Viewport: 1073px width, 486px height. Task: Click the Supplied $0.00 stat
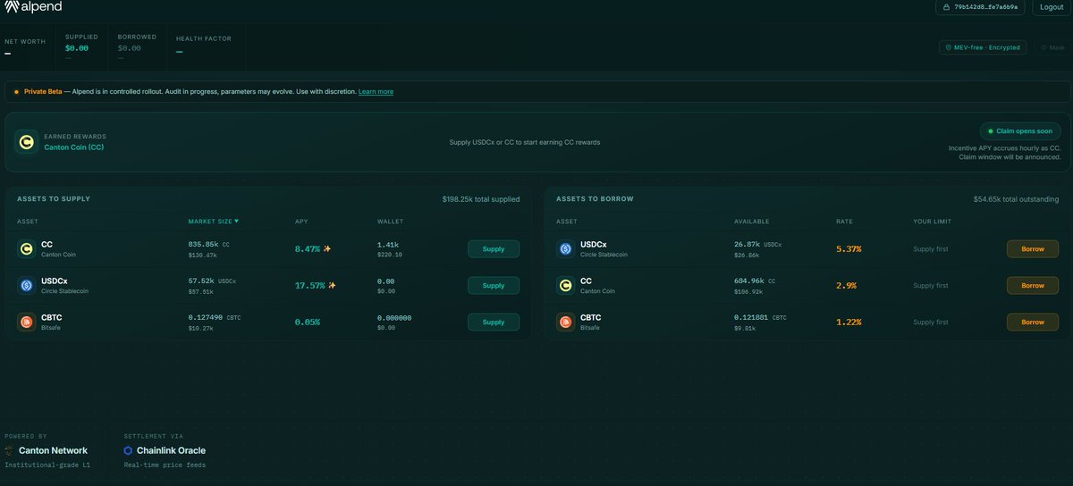pos(82,46)
